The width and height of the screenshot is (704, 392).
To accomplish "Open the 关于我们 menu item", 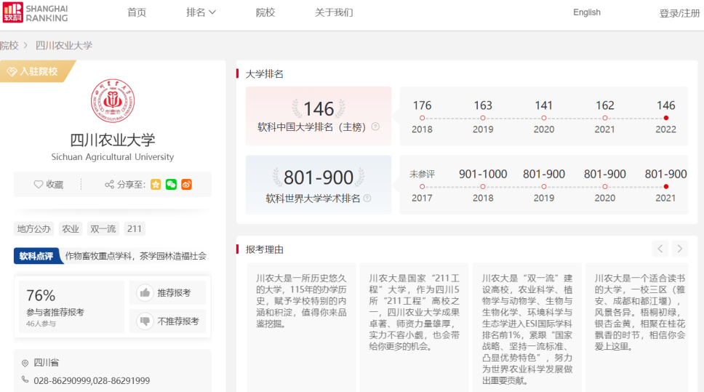I will (334, 12).
